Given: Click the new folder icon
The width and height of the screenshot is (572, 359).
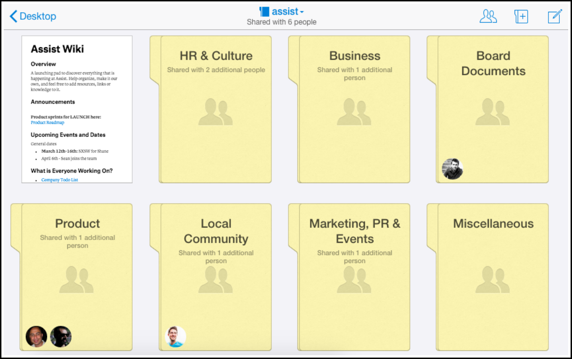Looking at the screenshot, I should click(x=521, y=16).
